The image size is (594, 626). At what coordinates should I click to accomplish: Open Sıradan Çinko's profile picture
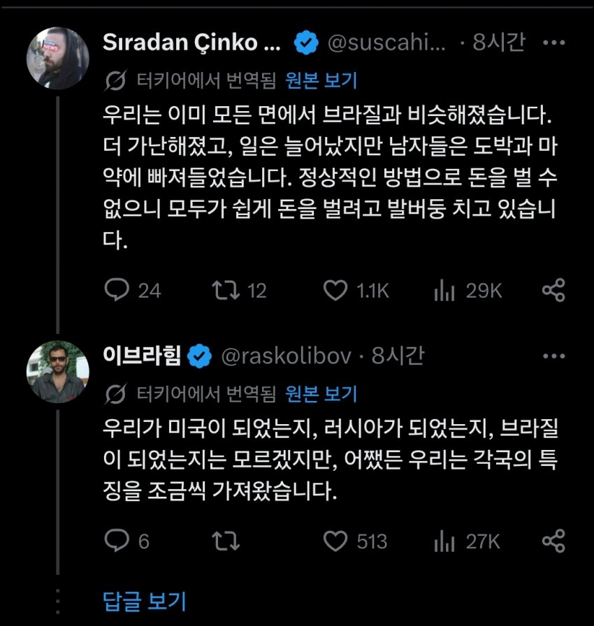pos(57,59)
